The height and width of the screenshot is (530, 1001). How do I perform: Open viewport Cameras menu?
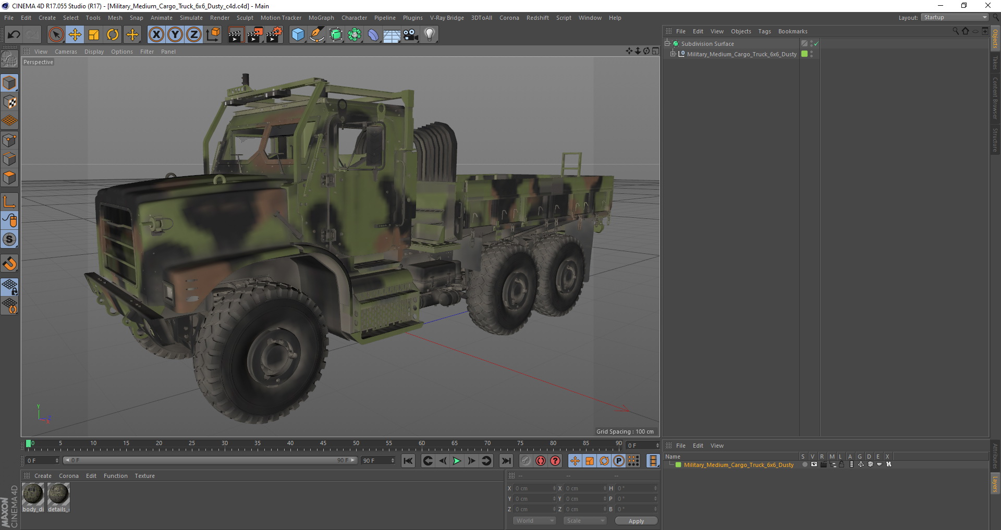click(x=66, y=52)
